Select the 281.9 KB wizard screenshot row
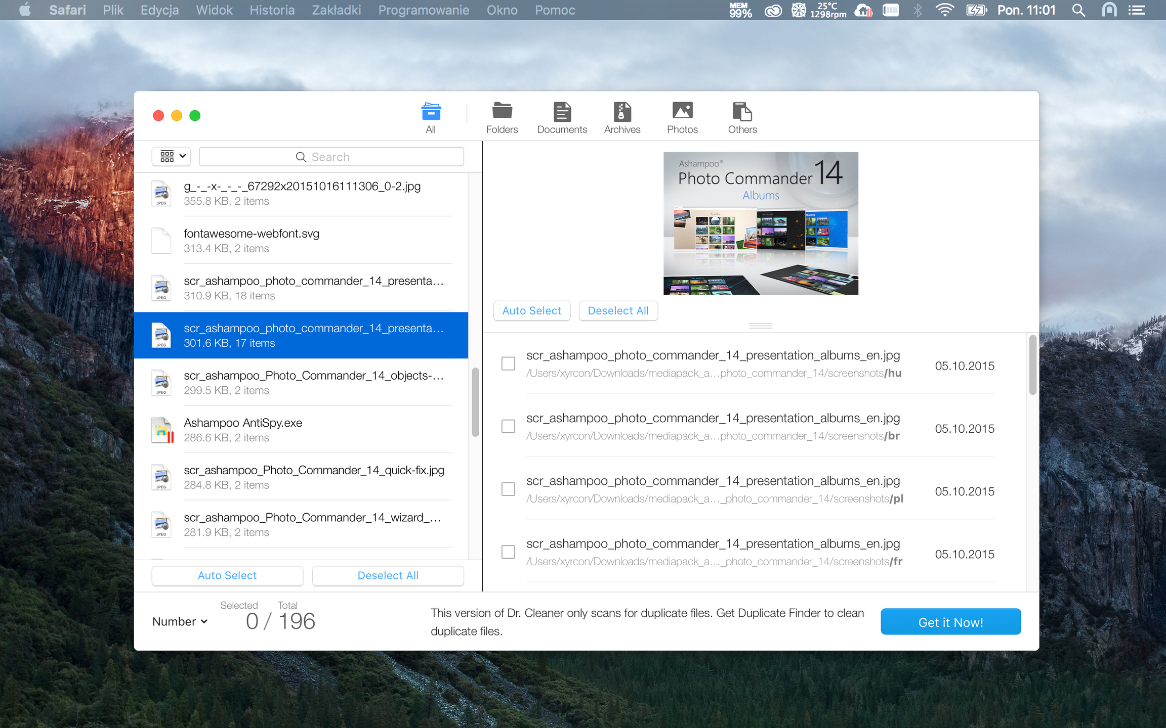 301,525
